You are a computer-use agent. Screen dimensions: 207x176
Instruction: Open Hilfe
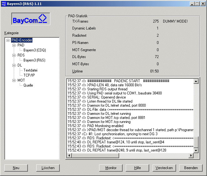[137, 168]
